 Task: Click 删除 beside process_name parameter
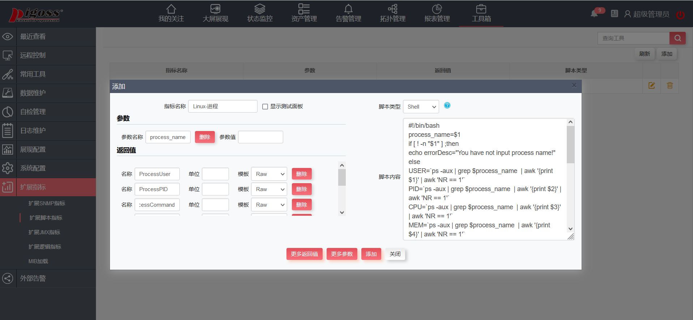point(205,137)
